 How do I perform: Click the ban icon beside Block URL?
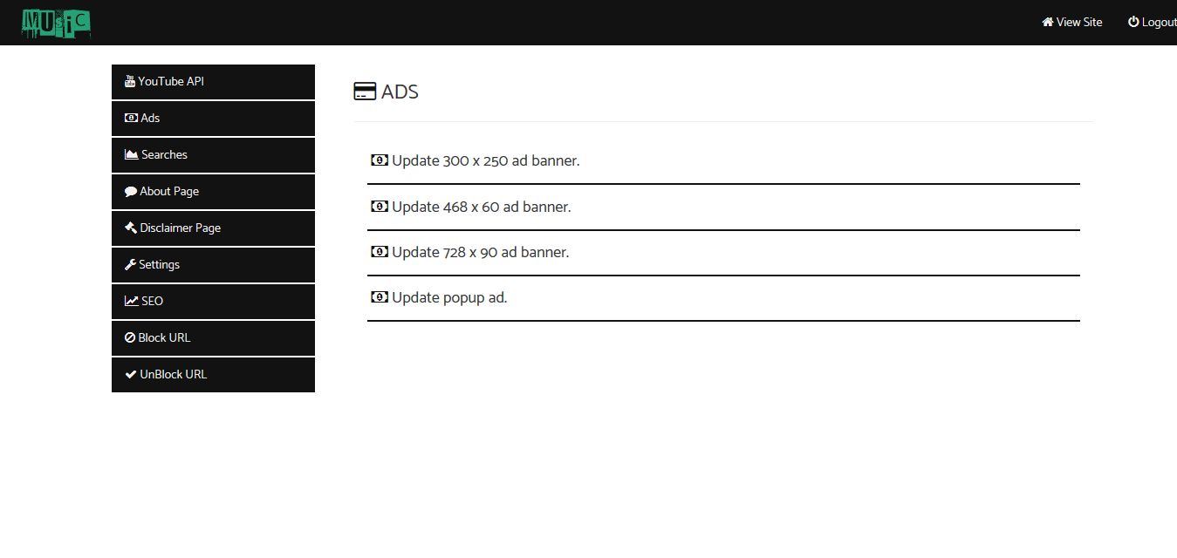(x=130, y=338)
